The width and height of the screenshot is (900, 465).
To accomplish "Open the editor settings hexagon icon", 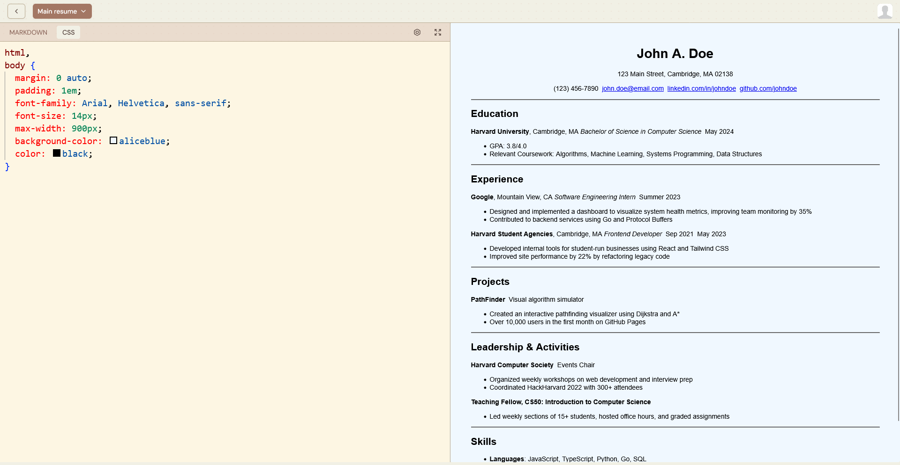I will pyautogui.click(x=417, y=32).
